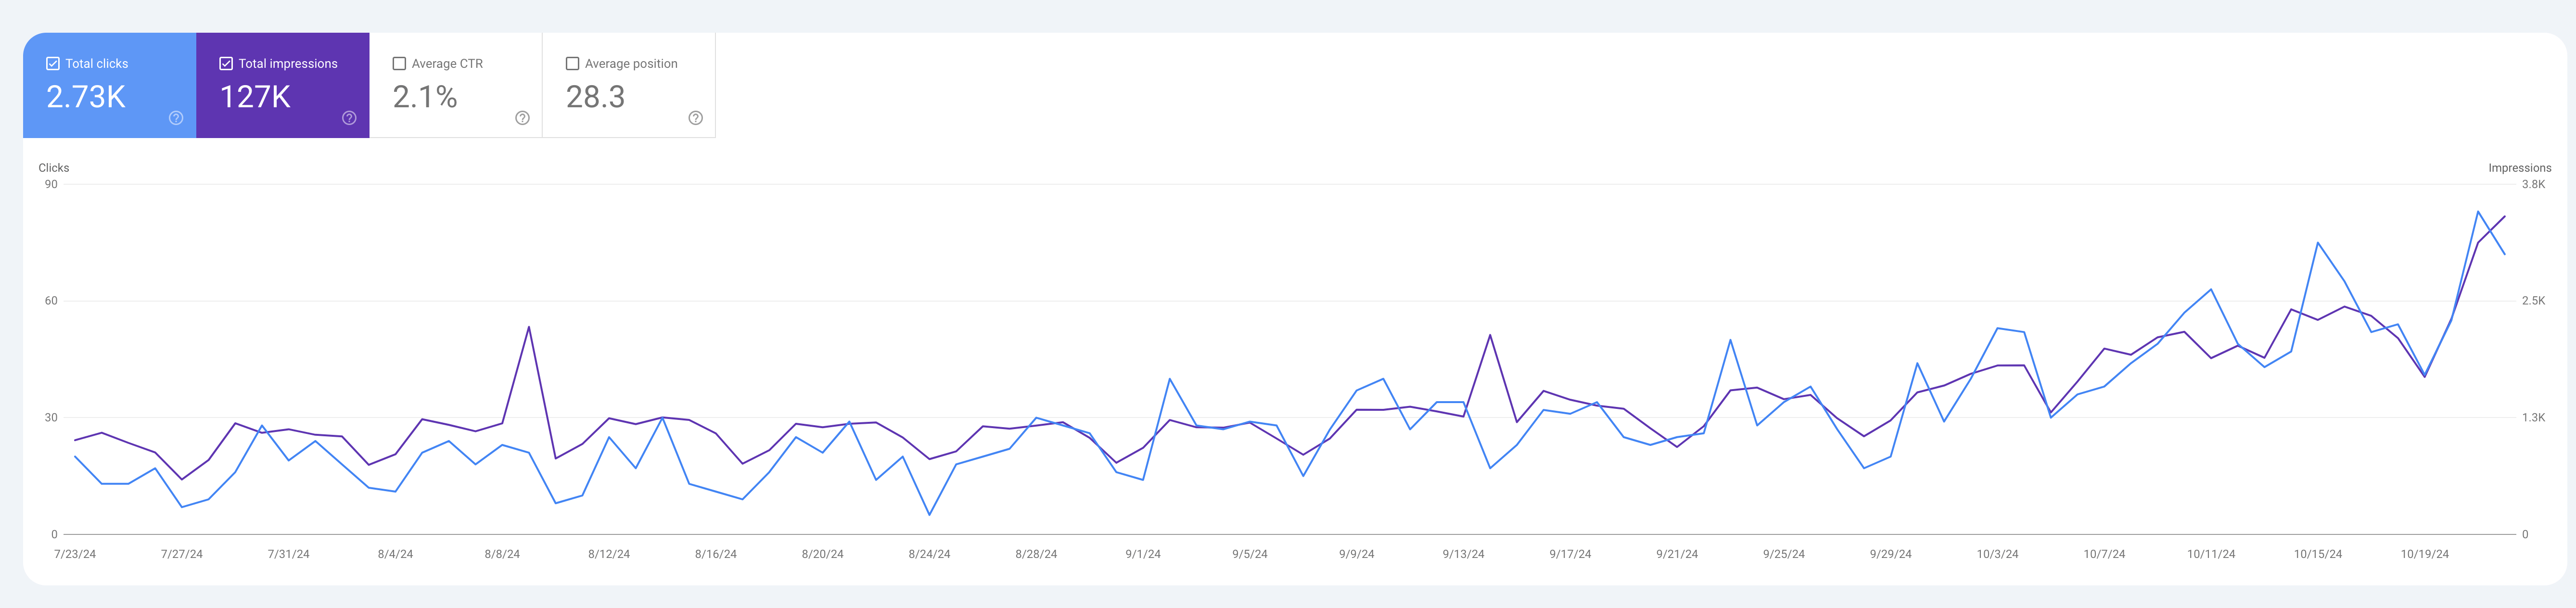The height and width of the screenshot is (608, 2576).
Task: Enable the Average CTR checkbox
Action: (400, 63)
